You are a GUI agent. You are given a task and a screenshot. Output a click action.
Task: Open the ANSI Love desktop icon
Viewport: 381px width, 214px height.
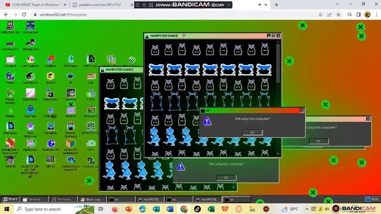tap(91, 61)
